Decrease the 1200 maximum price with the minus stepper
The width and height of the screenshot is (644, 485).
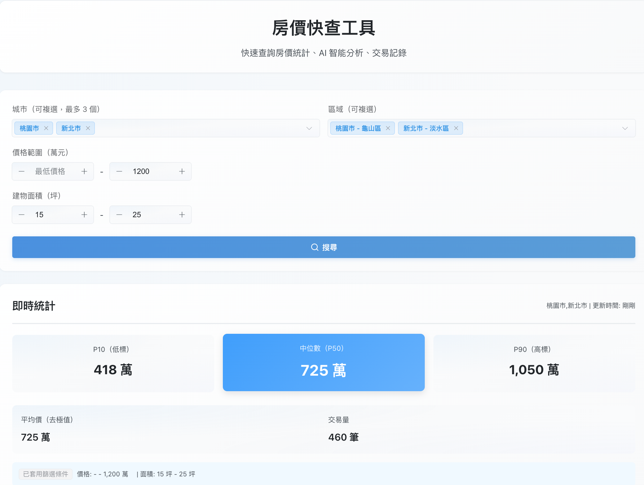click(x=119, y=171)
